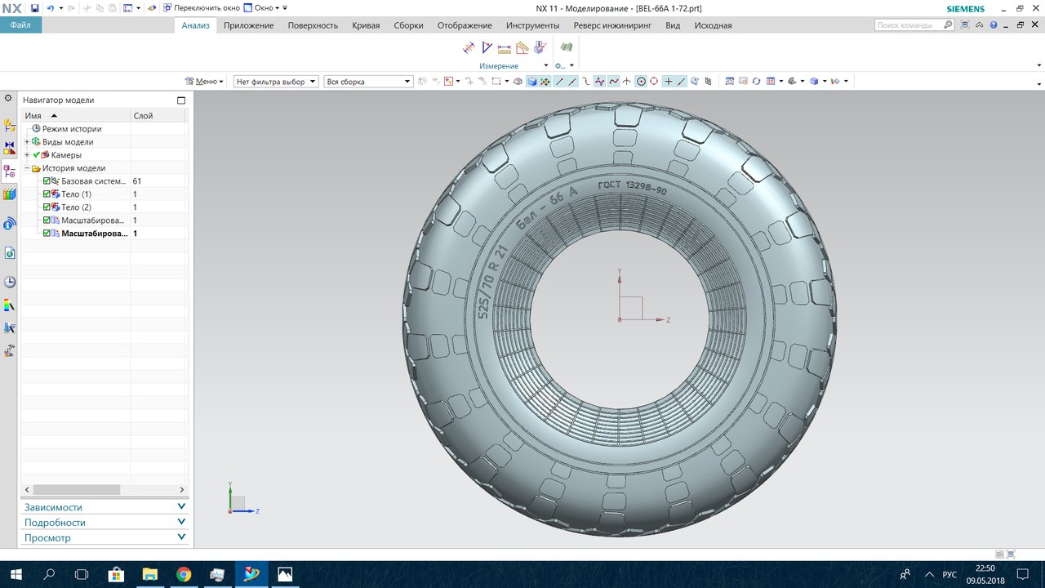
Task: Open the Вид ribbon tab
Action: tap(673, 25)
